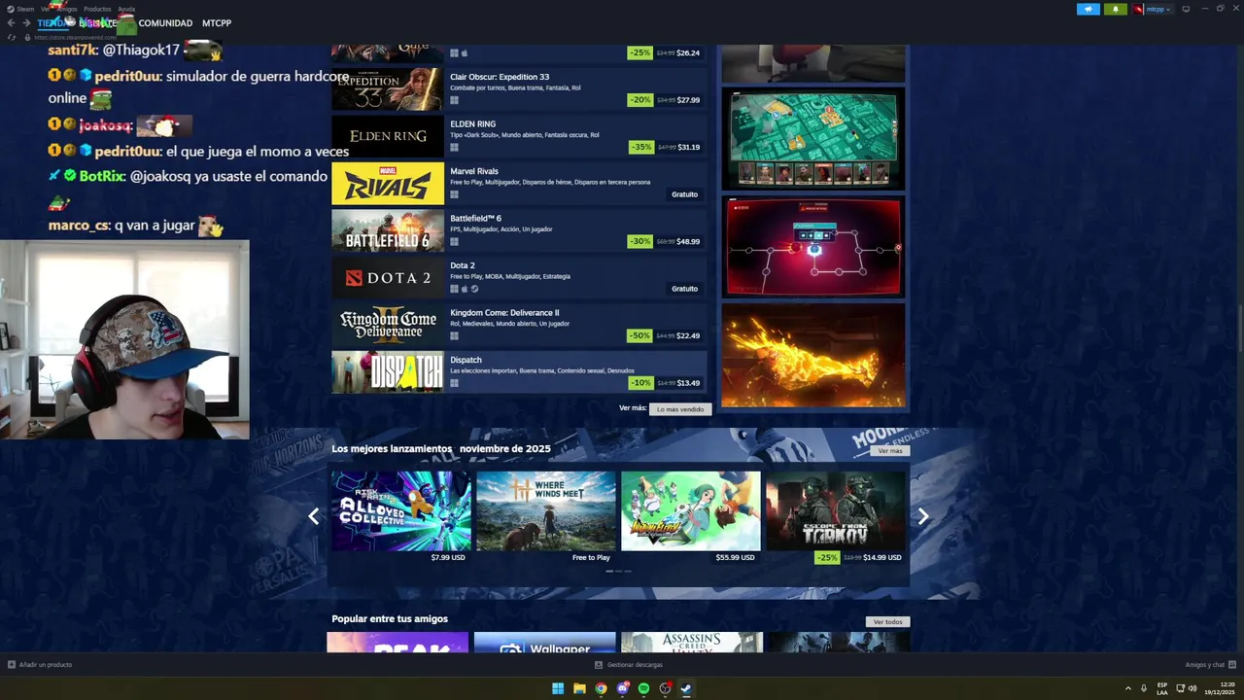Open Gestionar descargas at the bottom
The width and height of the screenshot is (1244, 700).
(629, 665)
